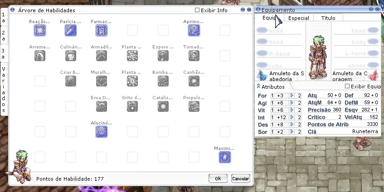384x192 pixels.
Task: Select the robe equipment slot
Action: [279, 66]
